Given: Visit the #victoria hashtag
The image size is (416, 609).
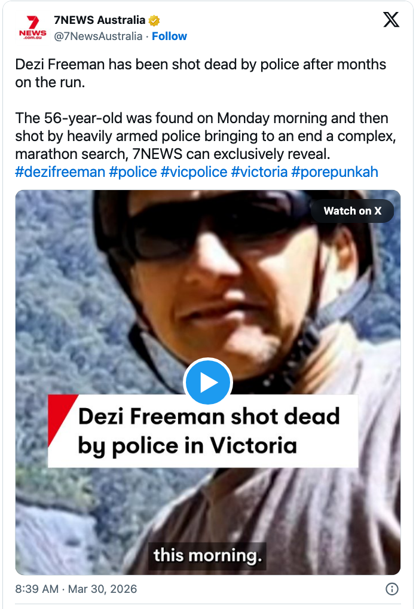Looking at the screenshot, I should (258, 172).
